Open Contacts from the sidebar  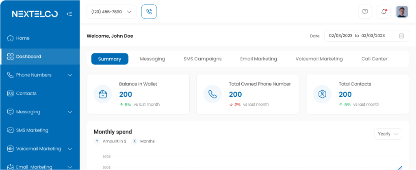point(26,93)
